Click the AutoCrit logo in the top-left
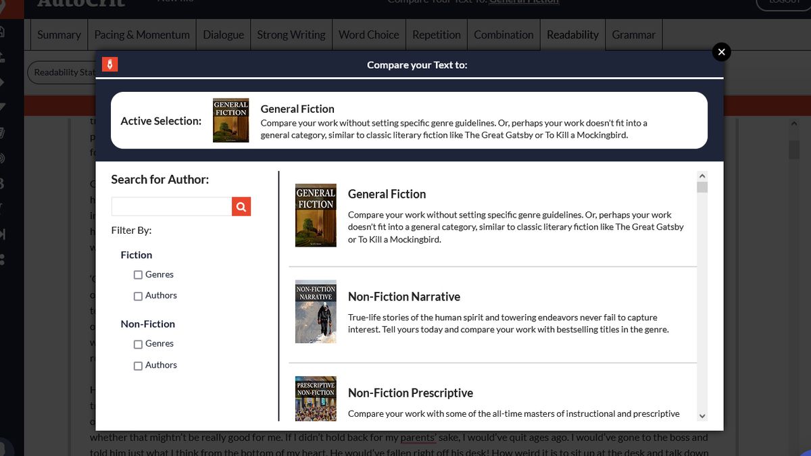 point(81,3)
